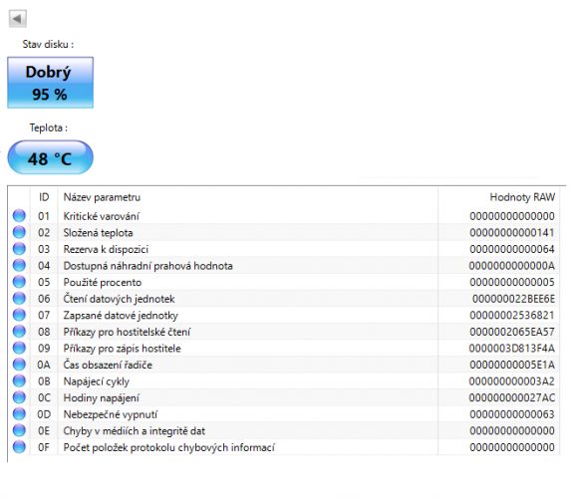Open the Dobrý 95 % health status button
The height and width of the screenshot is (498, 575).
50,83
